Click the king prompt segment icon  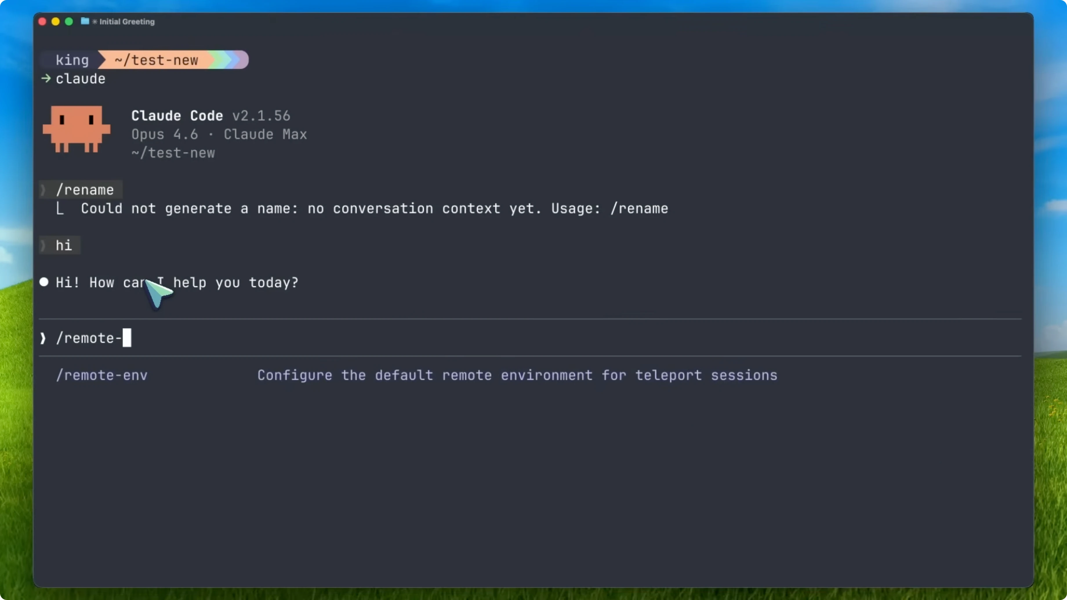[x=72, y=60]
